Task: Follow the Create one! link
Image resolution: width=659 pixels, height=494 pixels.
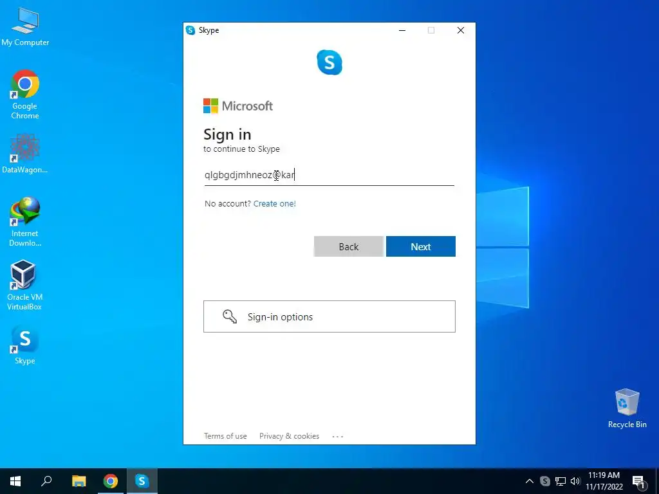Action: (274, 204)
